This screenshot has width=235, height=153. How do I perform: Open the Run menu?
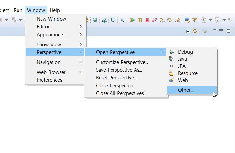[x=18, y=10]
